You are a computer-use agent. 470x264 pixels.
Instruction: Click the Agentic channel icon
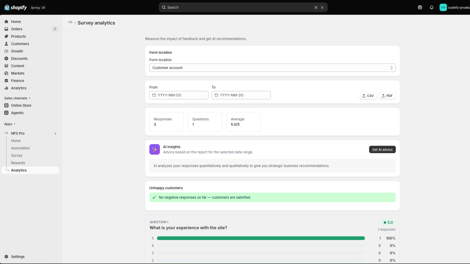[6, 113]
